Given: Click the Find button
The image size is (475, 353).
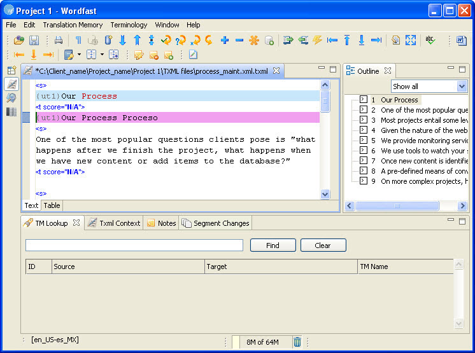Looking at the screenshot, I should pos(273,246).
